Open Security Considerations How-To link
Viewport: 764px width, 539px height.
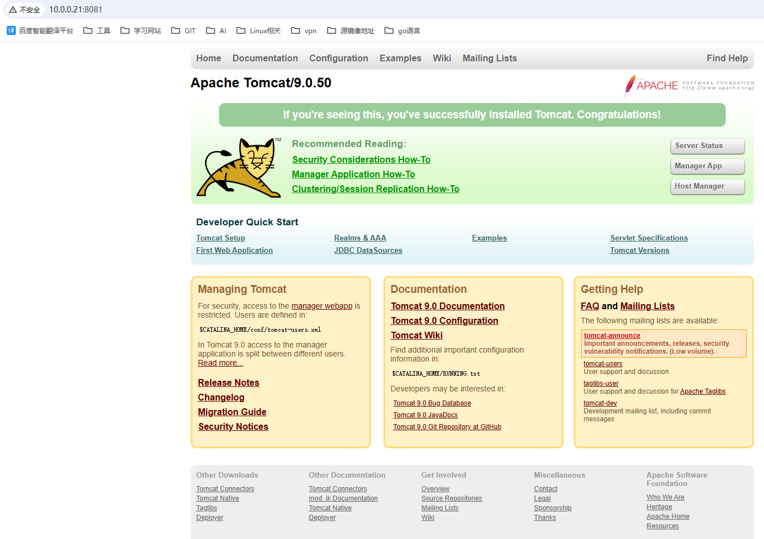[x=361, y=160]
